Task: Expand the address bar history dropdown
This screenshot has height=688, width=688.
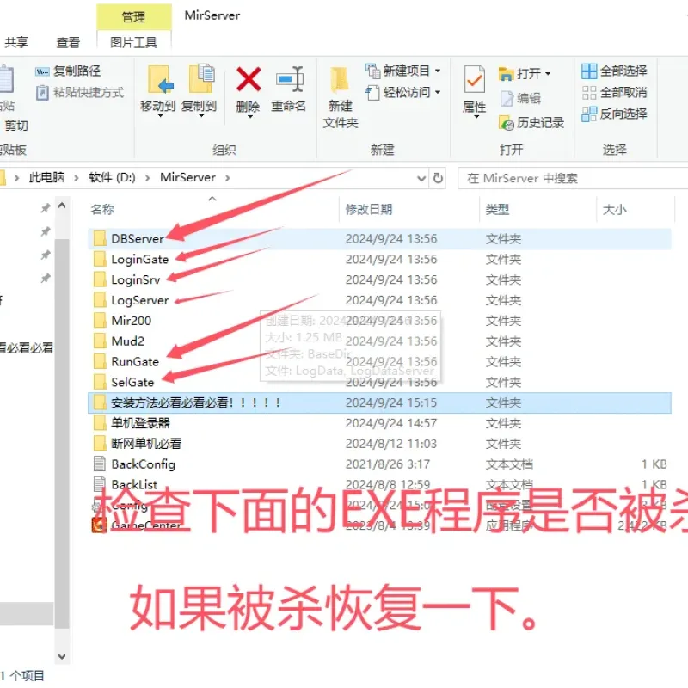Action: click(x=421, y=178)
